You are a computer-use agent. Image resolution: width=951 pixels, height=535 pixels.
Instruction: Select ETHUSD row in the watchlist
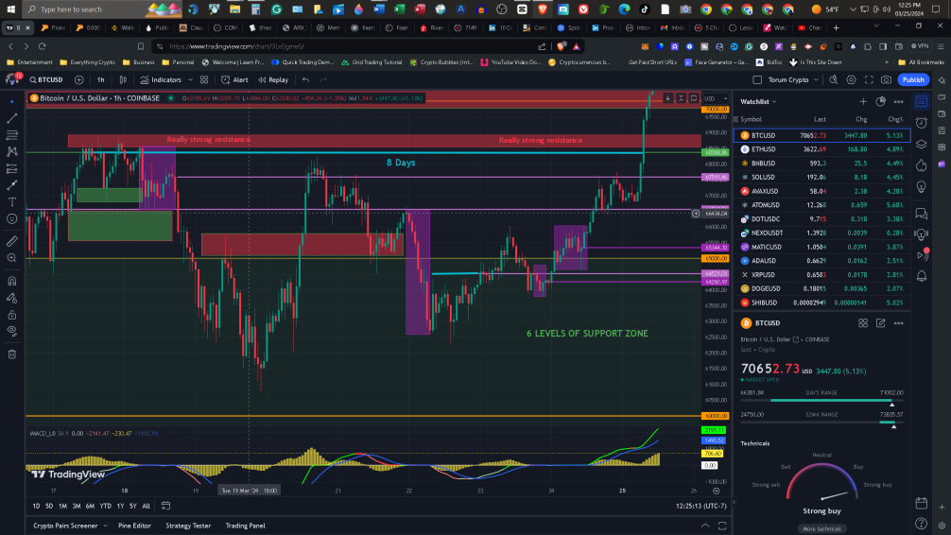click(x=821, y=149)
